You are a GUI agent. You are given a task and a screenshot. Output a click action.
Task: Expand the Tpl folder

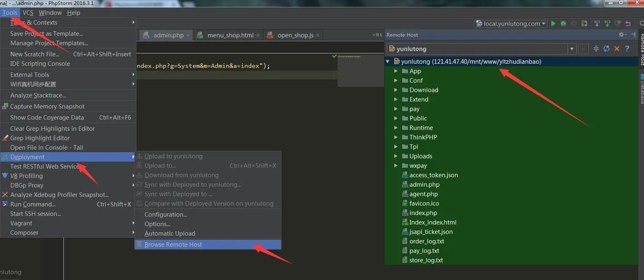click(396, 146)
